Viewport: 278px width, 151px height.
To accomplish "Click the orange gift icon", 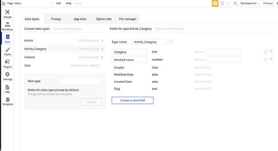I will pos(215,3).
